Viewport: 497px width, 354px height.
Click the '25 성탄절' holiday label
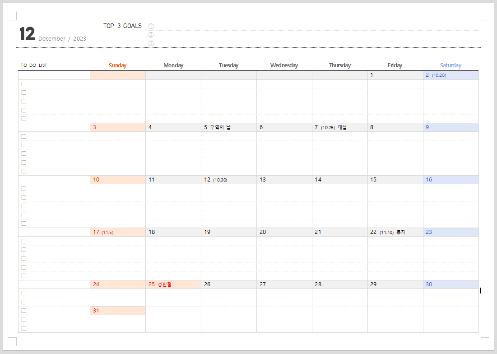tap(160, 284)
